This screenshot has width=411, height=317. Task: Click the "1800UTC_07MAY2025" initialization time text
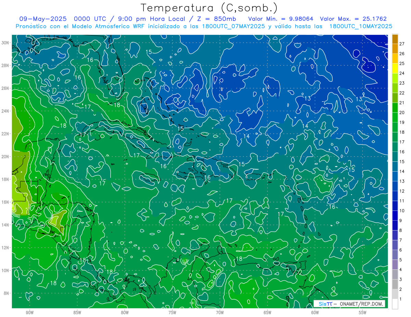(x=234, y=26)
